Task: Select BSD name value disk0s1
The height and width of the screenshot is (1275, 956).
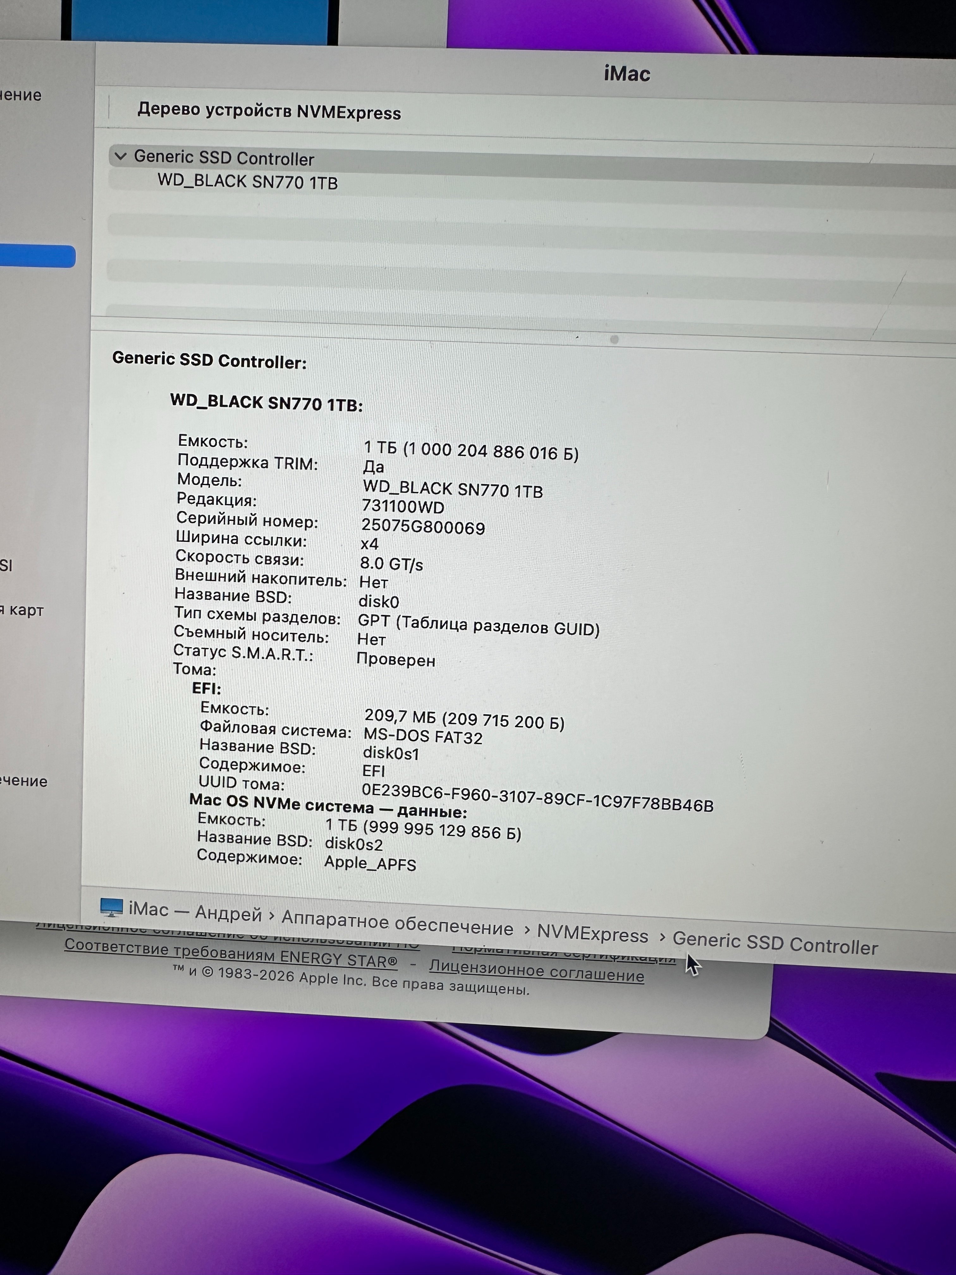Action: tap(391, 753)
